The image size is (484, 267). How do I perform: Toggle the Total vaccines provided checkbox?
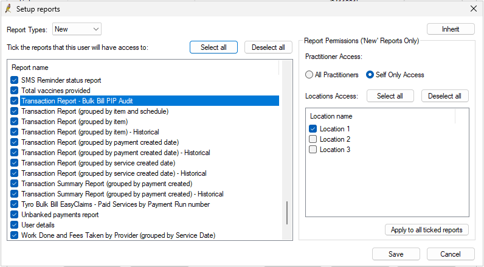[x=15, y=91]
